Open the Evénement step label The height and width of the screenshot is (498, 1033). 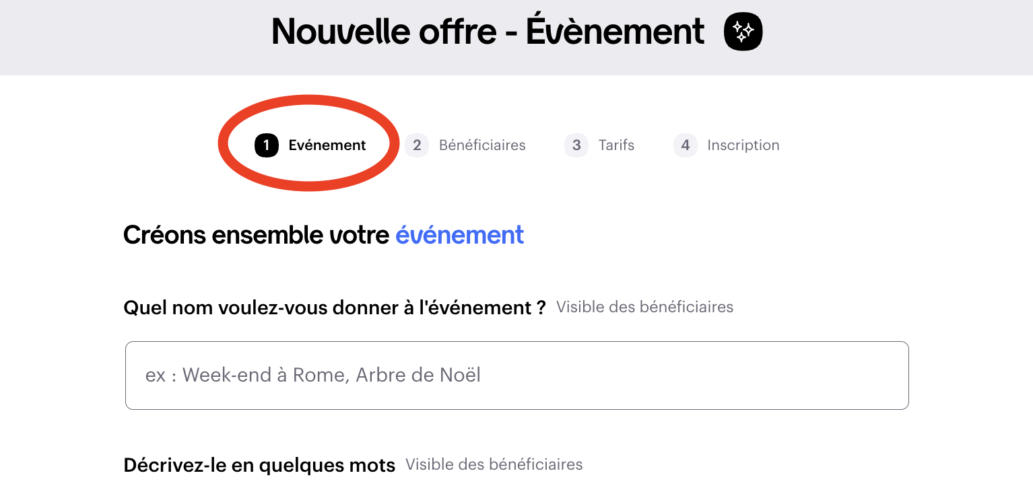pos(327,145)
